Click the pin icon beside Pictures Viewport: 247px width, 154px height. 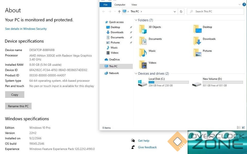click(x=131, y=43)
